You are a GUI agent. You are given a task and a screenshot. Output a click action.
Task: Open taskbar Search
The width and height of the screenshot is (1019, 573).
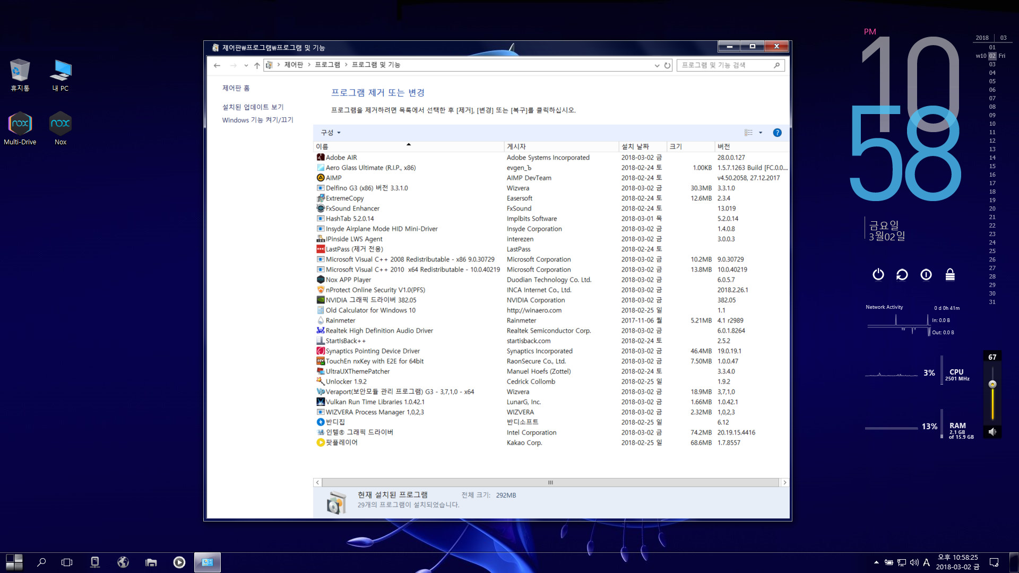click(41, 562)
